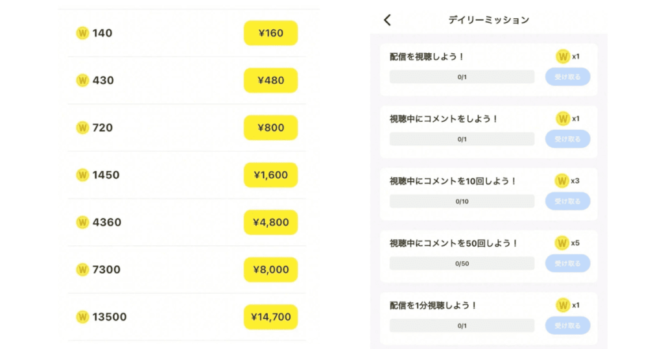Click reward coin for 配信を視聴しよう mission
Viewport: 664px width, 349px height.
pos(562,56)
